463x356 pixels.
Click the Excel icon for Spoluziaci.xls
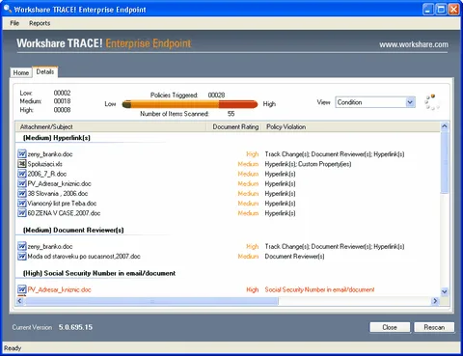(22, 164)
